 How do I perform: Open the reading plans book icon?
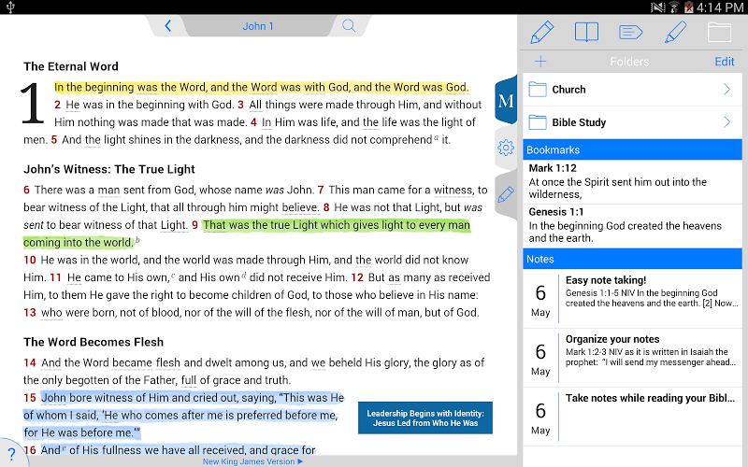coord(586,33)
